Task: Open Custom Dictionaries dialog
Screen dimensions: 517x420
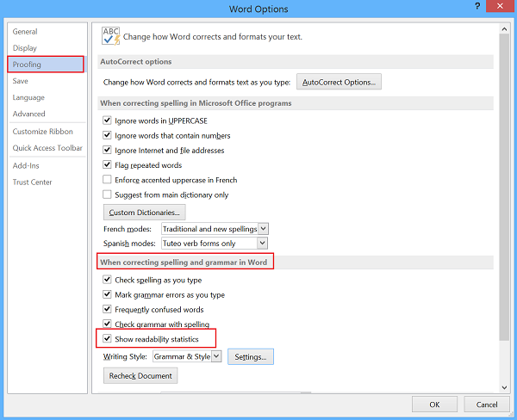Action: pyautogui.click(x=145, y=212)
